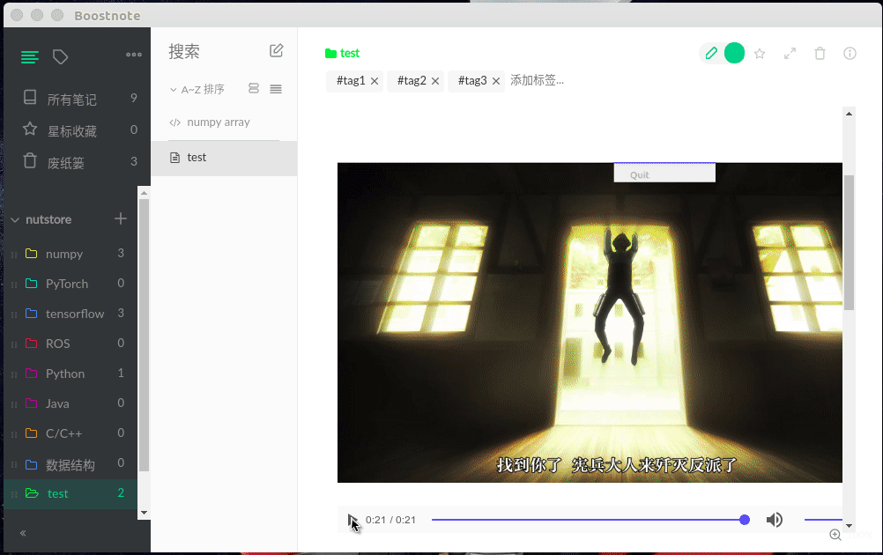Expand note to fullscreen
883x555 pixels.
pyautogui.click(x=790, y=54)
